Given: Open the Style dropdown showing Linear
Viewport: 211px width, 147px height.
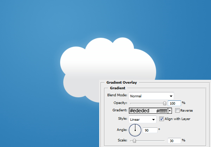Looking at the screenshot, I should tap(142, 119).
